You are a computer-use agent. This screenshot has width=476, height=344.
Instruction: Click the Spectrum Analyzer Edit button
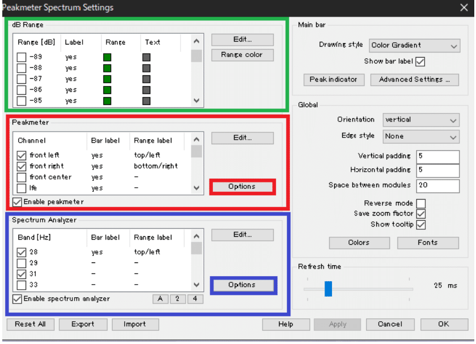[x=242, y=235]
